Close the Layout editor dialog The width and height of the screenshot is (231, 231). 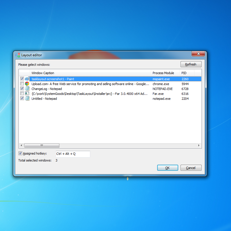[198, 54]
